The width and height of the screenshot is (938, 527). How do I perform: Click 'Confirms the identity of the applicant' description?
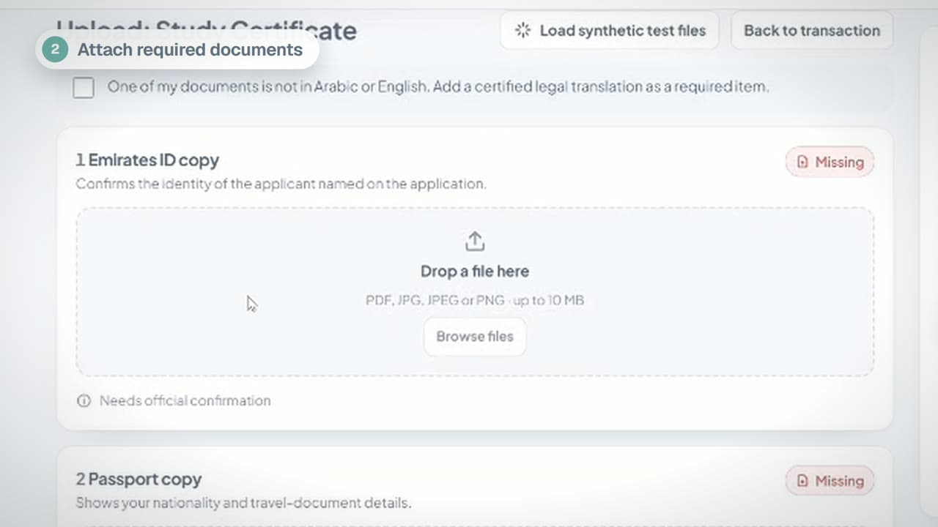tap(281, 184)
